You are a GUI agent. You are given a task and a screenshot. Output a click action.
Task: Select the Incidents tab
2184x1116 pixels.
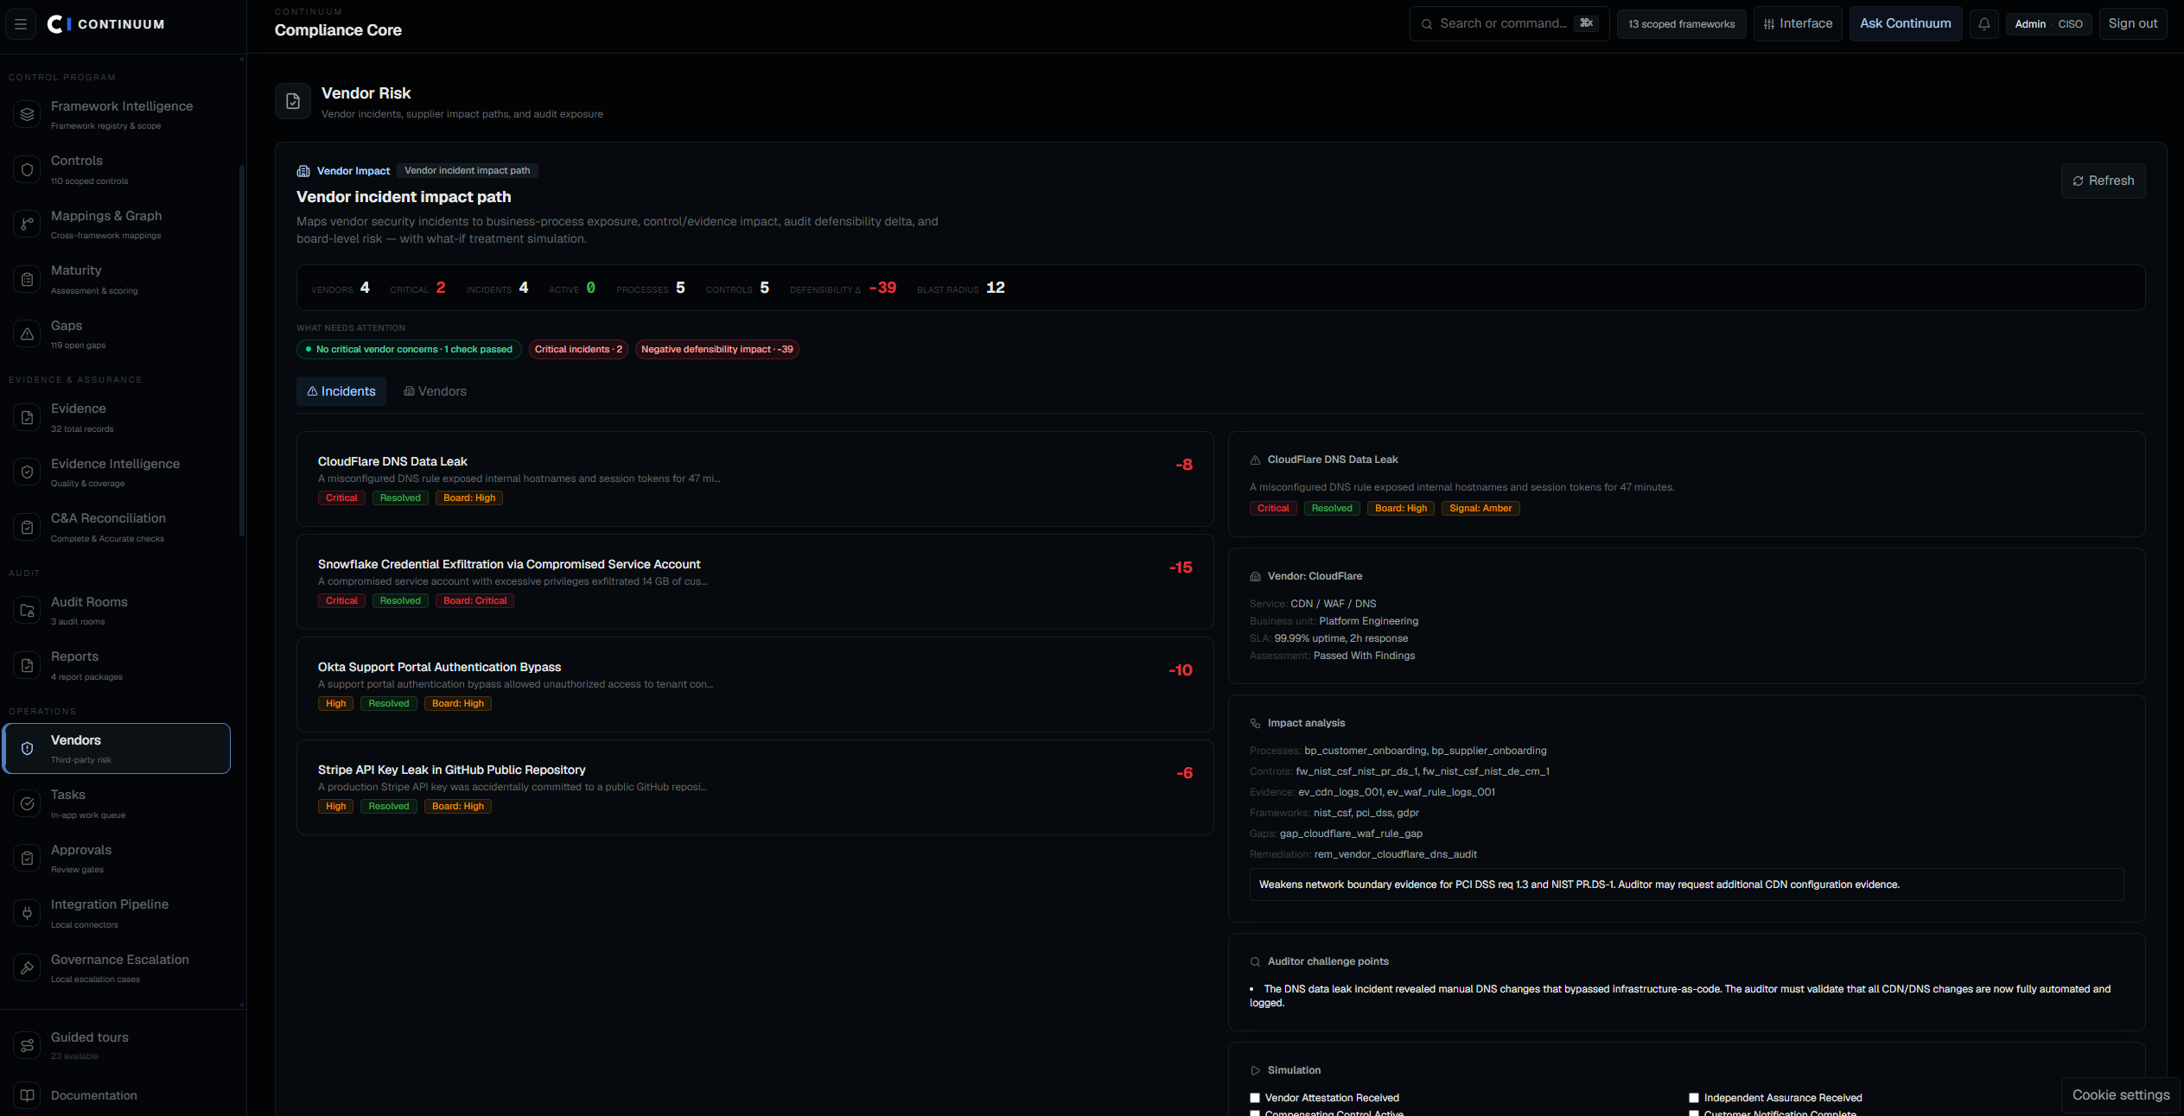(341, 391)
